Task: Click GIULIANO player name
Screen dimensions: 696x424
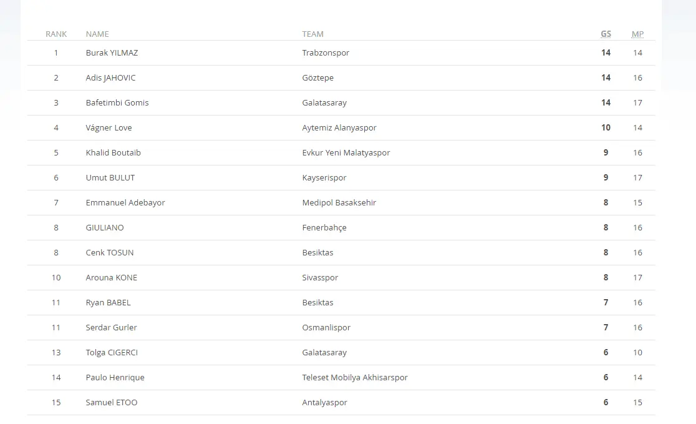Action: click(105, 227)
